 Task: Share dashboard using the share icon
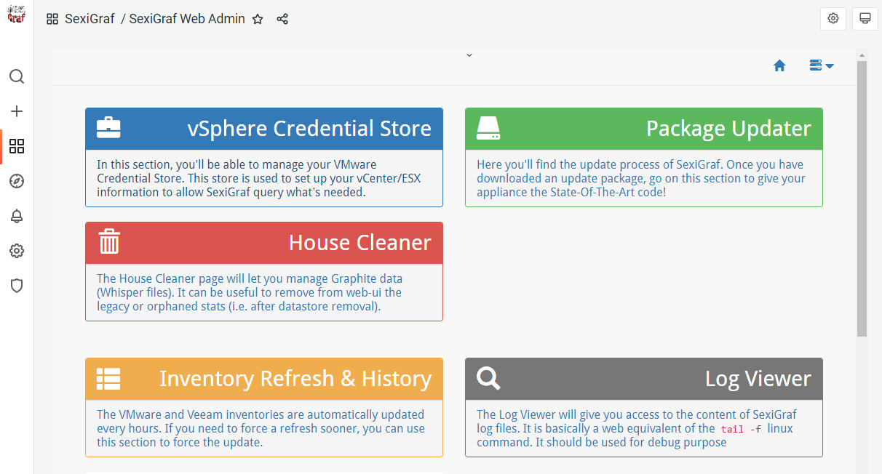click(x=282, y=19)
